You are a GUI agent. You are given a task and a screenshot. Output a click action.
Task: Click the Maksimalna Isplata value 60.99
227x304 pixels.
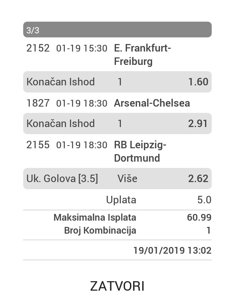(199, 217)
